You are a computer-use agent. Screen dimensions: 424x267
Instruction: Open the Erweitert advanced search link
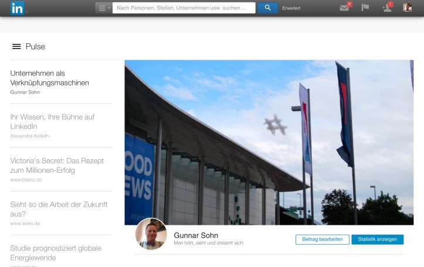tap(291, 8)
